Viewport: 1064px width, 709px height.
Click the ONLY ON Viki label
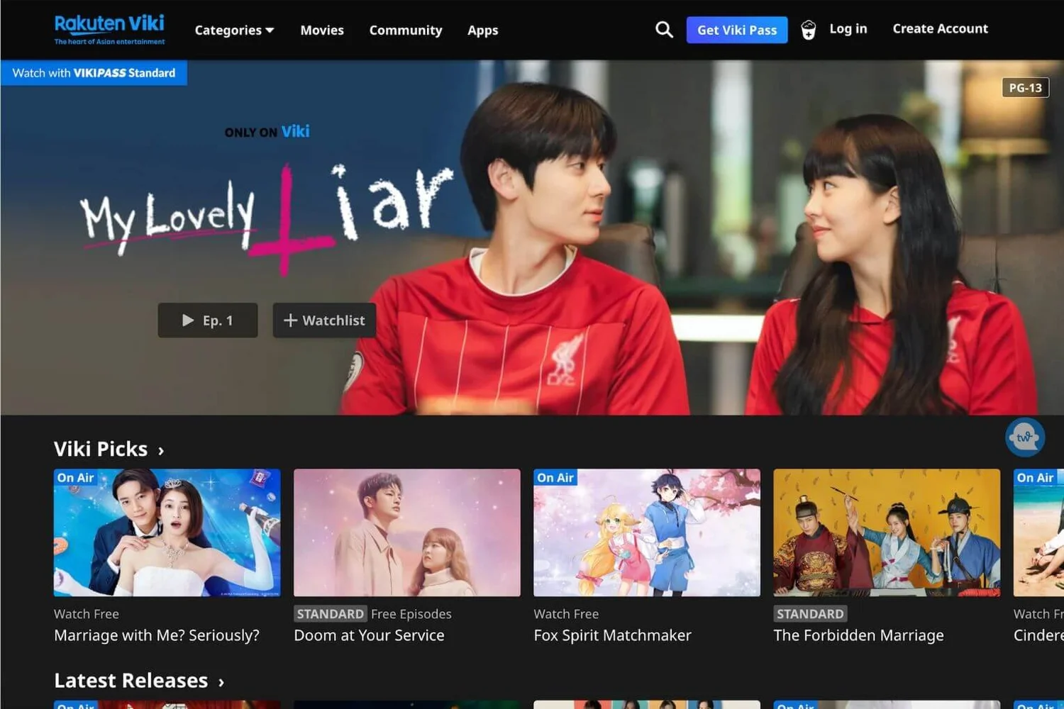click(x=267, y=132)
